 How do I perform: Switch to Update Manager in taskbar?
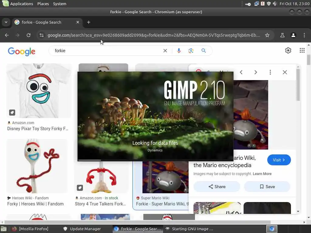pos(82,229)
